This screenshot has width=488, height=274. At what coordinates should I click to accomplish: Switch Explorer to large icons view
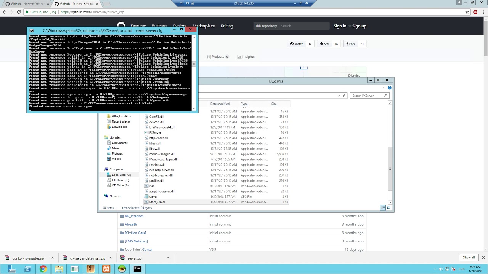click(x=389, y=207)
